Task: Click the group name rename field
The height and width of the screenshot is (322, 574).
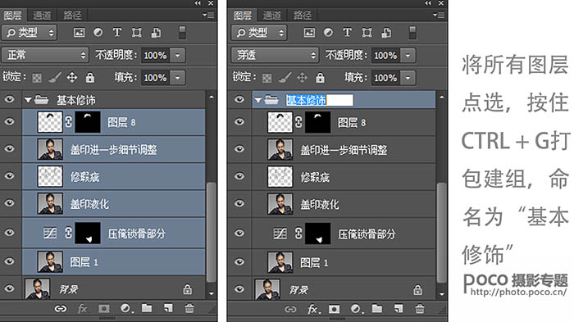Action: (x=320, y=100)
